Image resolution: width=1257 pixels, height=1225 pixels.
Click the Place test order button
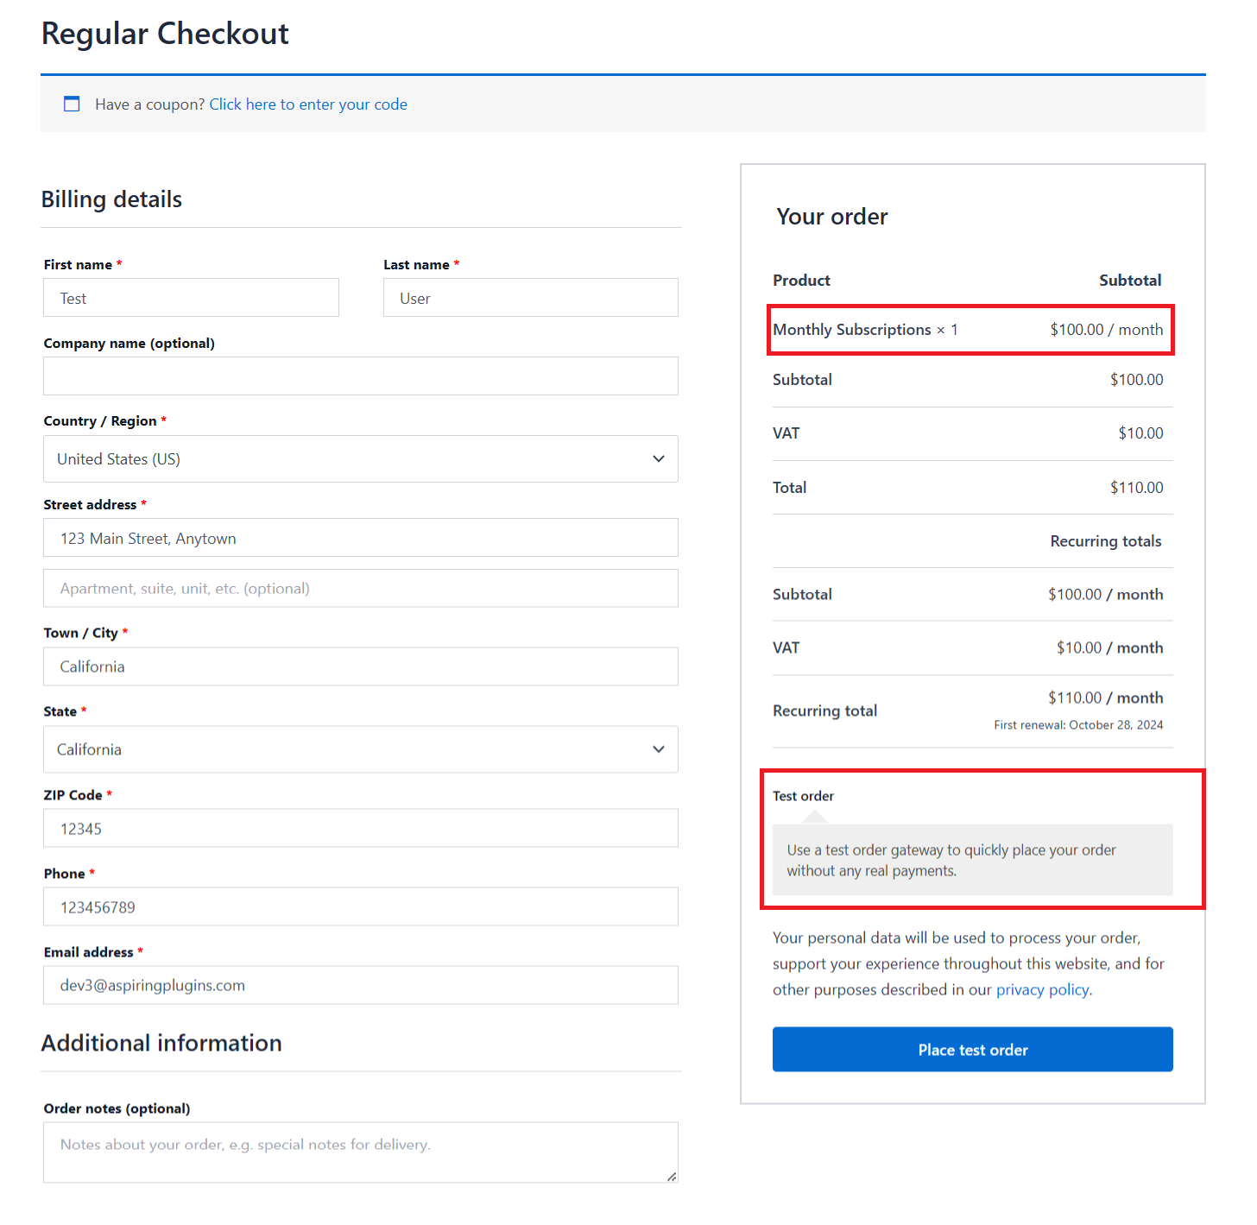[x=972, y=1049]
